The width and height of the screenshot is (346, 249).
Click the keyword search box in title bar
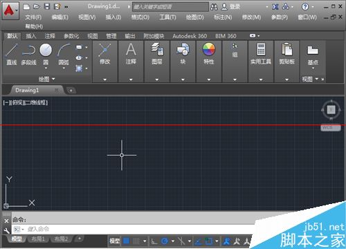(170, 7)
